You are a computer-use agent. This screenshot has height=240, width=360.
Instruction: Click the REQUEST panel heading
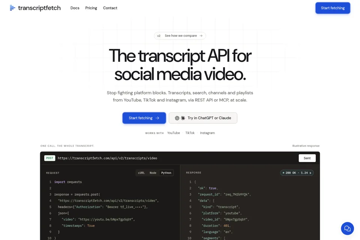pyautogui.click(x=52, y=173)
